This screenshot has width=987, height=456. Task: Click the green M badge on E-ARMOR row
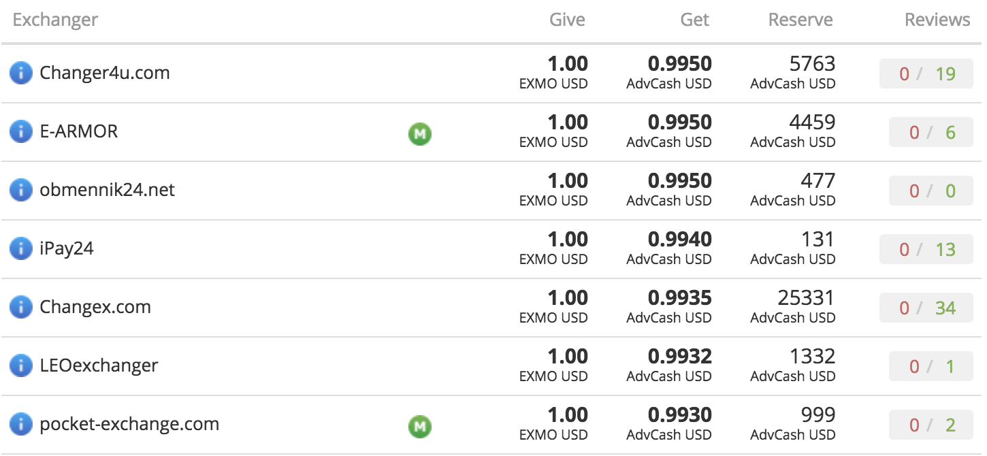[420, 134]
